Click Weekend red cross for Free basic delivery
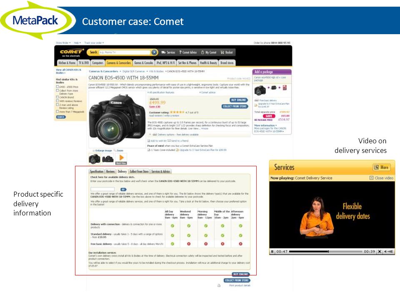This screenshot has width=400, height=300. (189, 244)
